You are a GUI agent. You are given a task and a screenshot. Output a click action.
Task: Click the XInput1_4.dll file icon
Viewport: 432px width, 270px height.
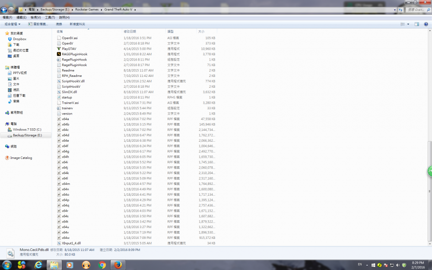(59, 243)
